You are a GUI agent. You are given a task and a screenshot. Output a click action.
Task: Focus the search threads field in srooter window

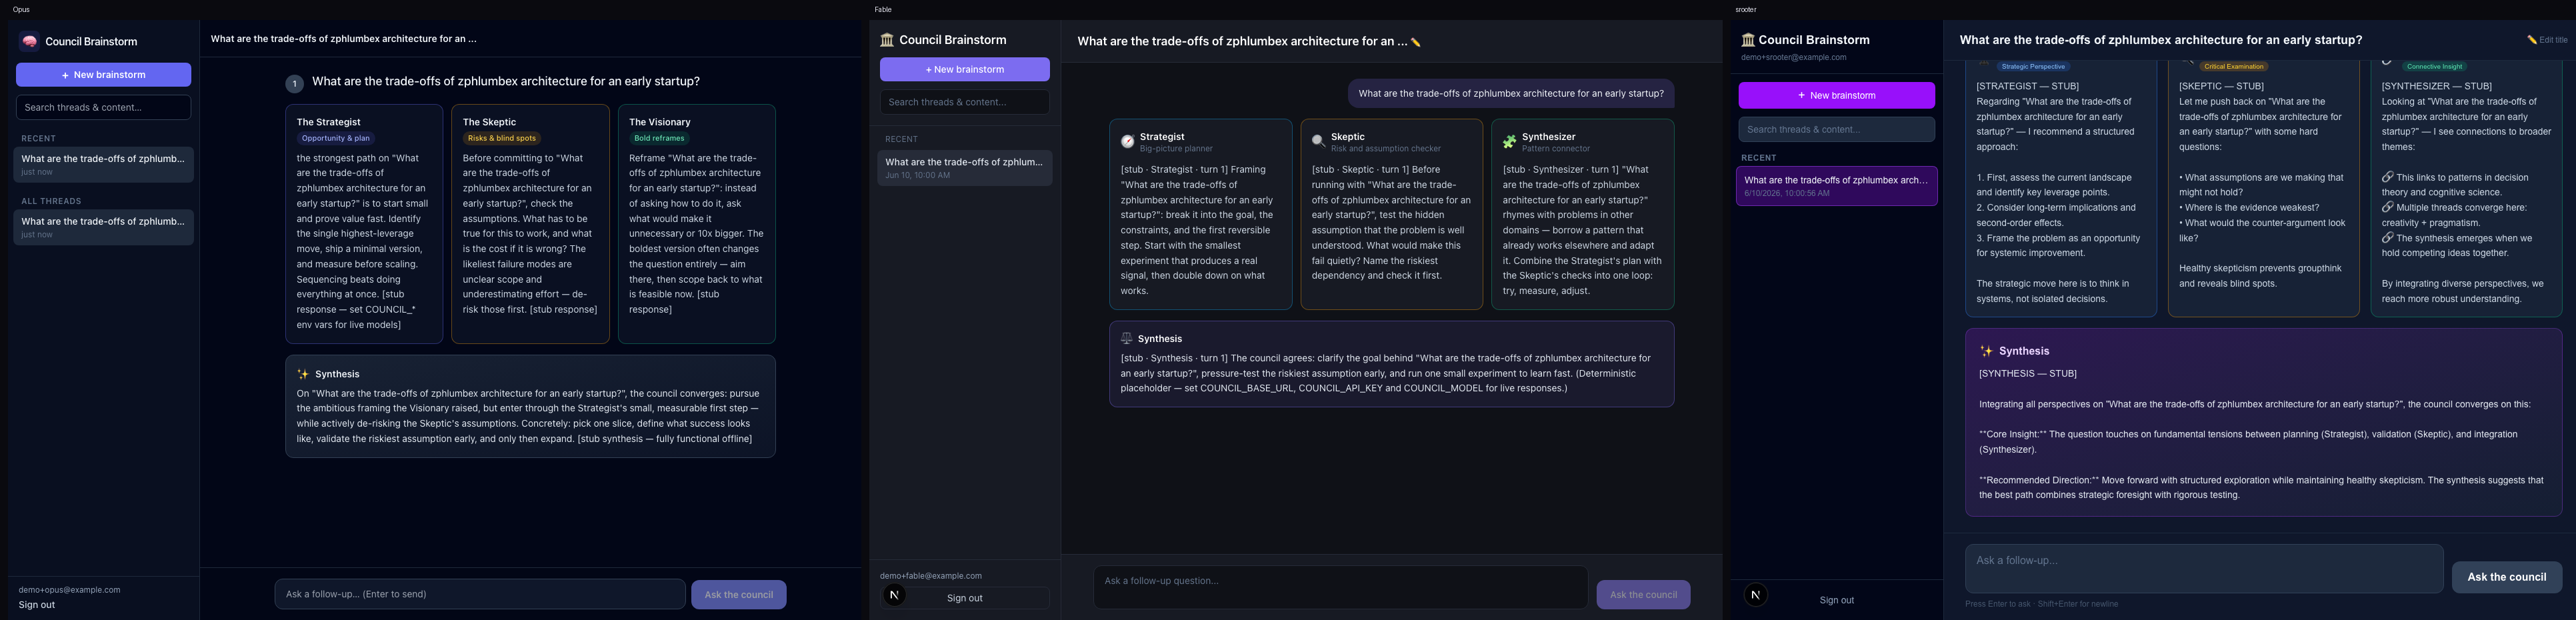pos(1837,129)
